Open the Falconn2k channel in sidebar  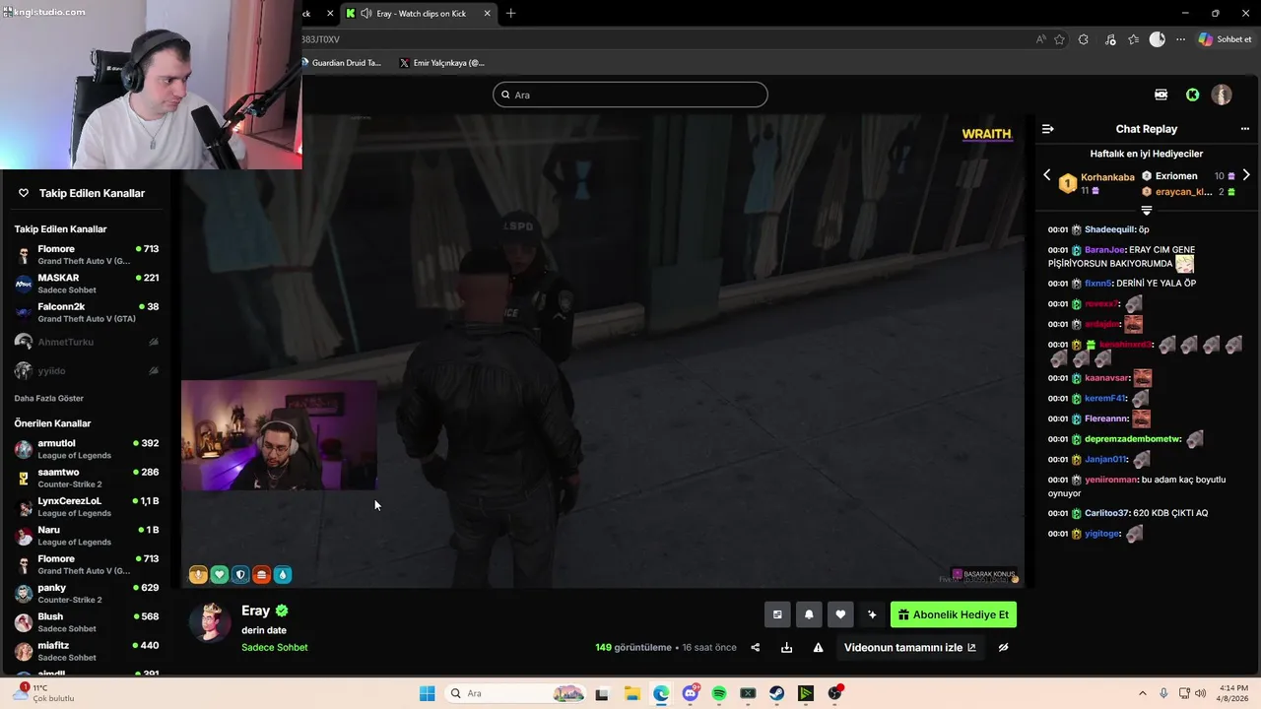[x=87, y=312]
